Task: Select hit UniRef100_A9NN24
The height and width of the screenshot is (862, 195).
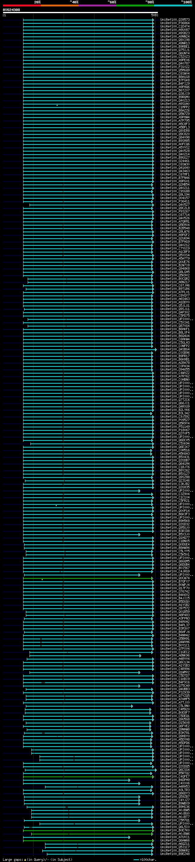Action: coord(175,36)
